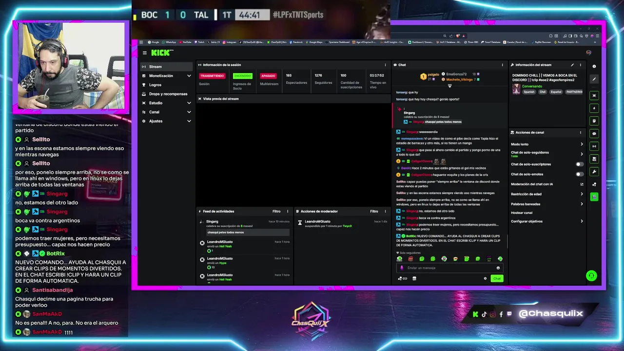Screen dimensions: 624x351
Task: Click the ENCENDIDO partner income badge
Action: (x=242, y=76)
